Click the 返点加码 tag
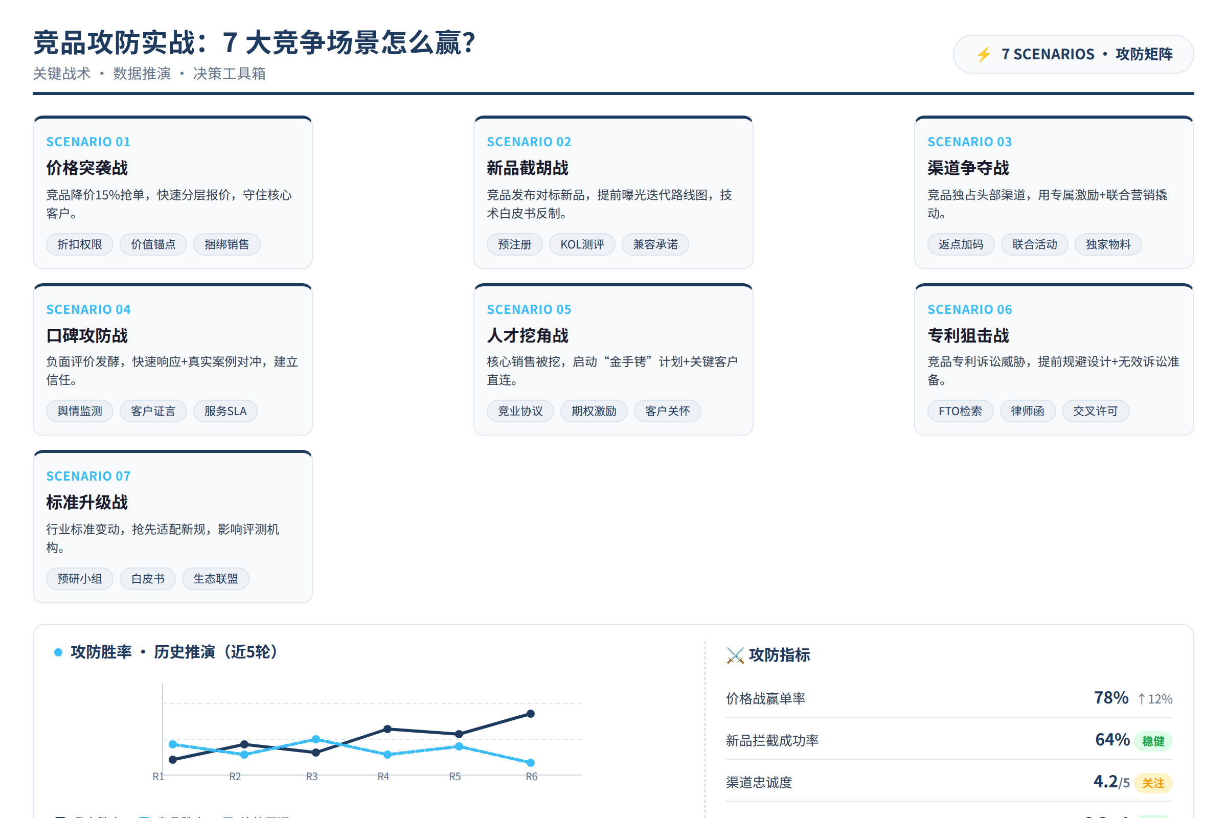This screenshot has width=1227, height=818. (961, 244)
